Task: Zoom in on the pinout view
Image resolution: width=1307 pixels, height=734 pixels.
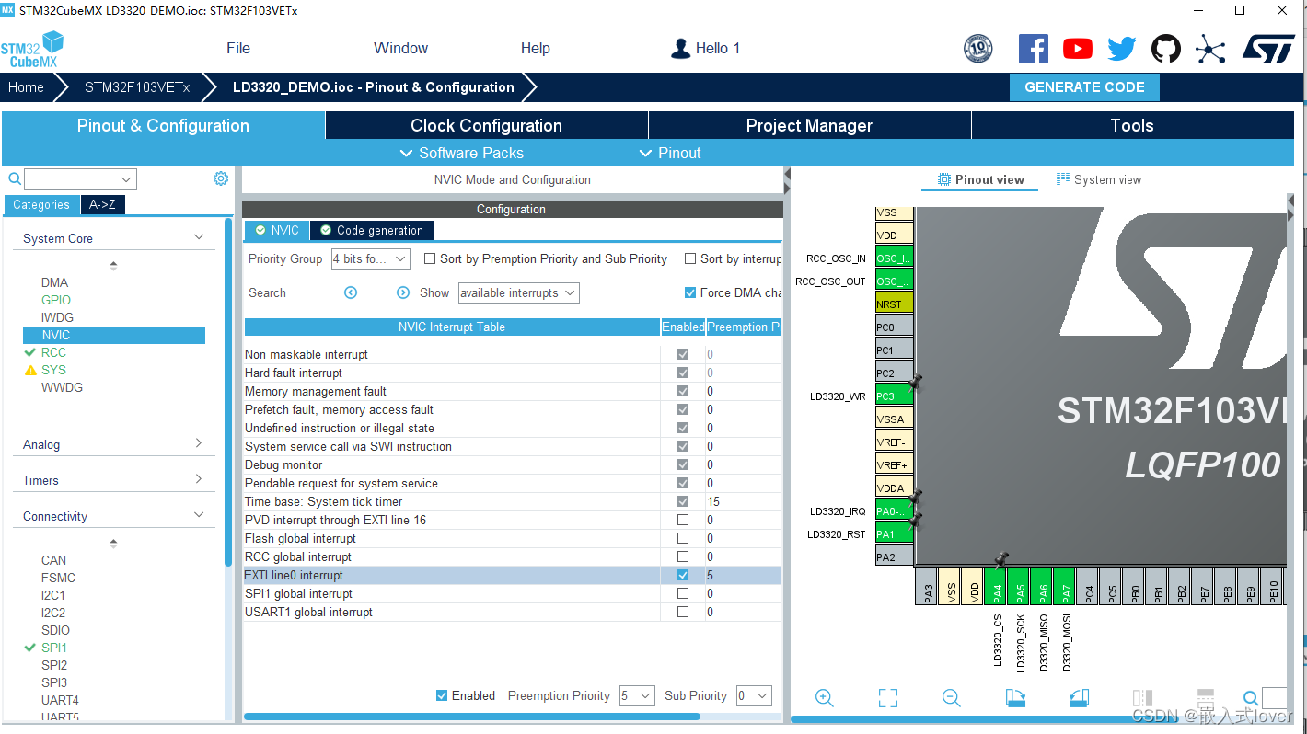Action: coord(824,698)
